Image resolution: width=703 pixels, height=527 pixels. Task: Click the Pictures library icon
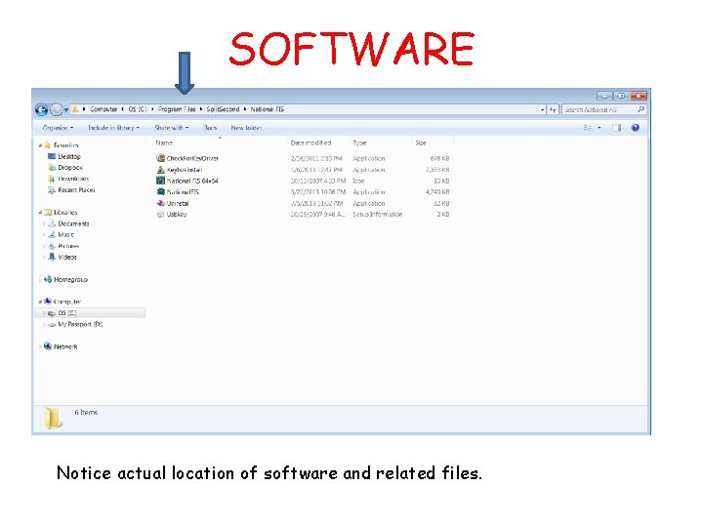coord(52,246)
